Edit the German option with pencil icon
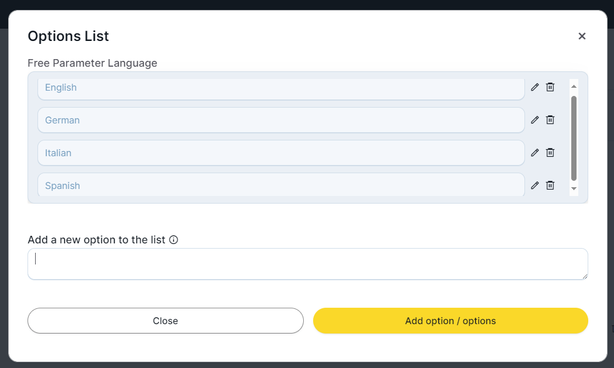614x368 pixels. tap(534, 120)
